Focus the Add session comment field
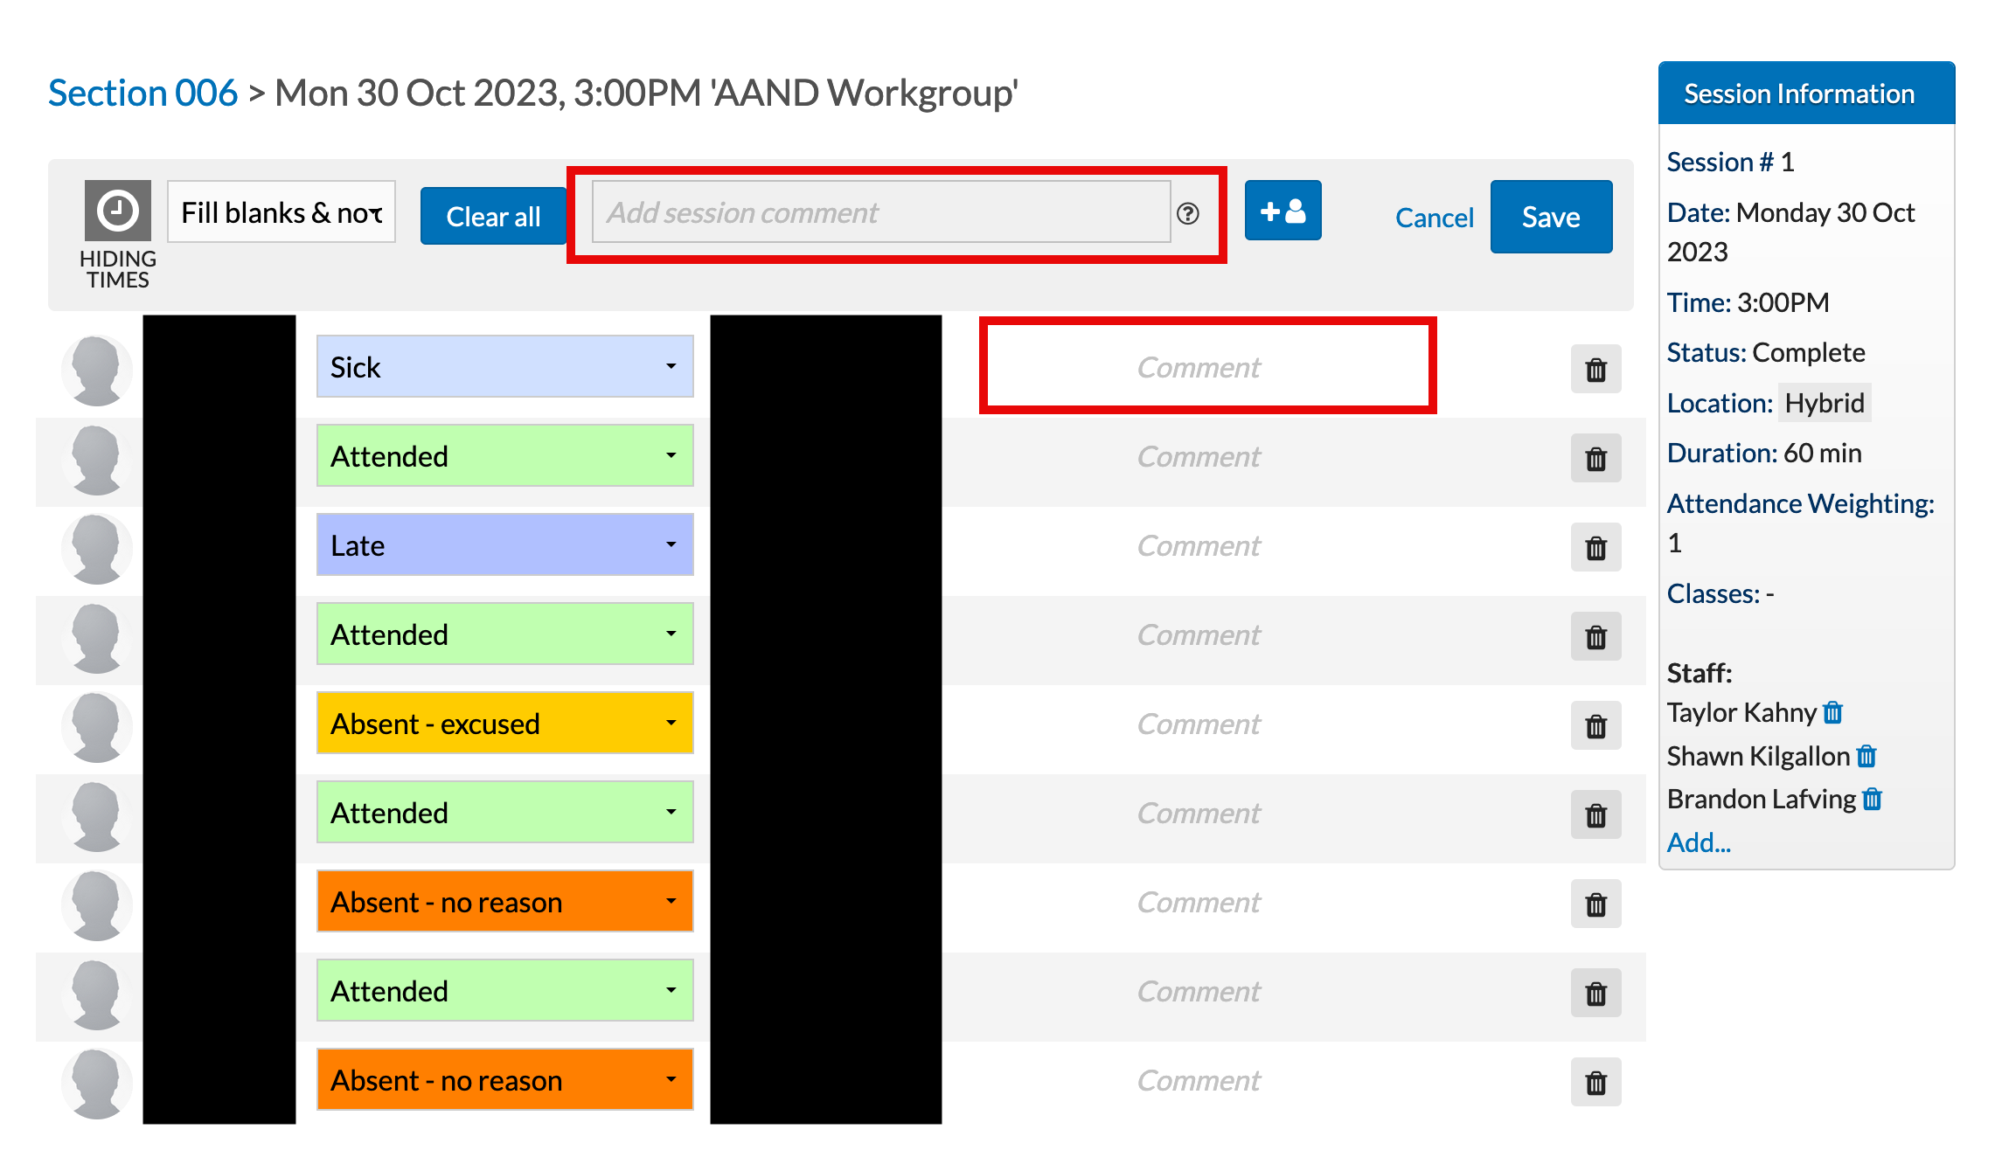This screenshot has width=1995, height=1164. 880,212
